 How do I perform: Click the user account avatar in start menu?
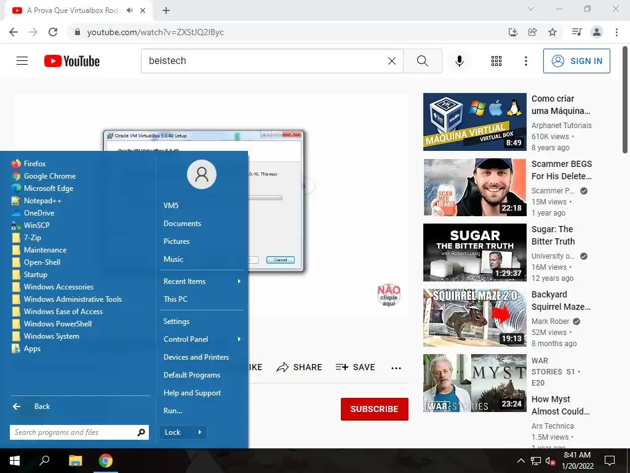click(202, 174)
